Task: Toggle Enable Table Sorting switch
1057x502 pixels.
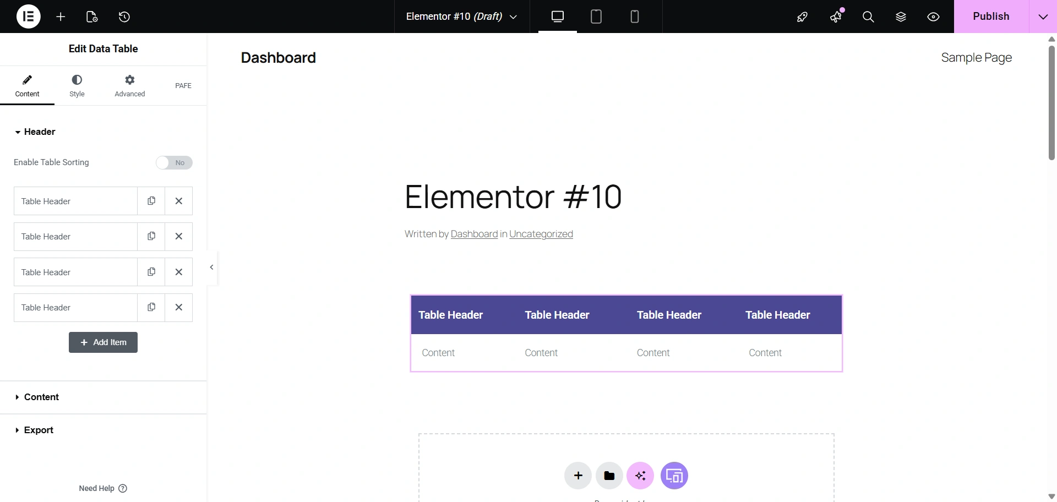Action: [x=174, y=162]
